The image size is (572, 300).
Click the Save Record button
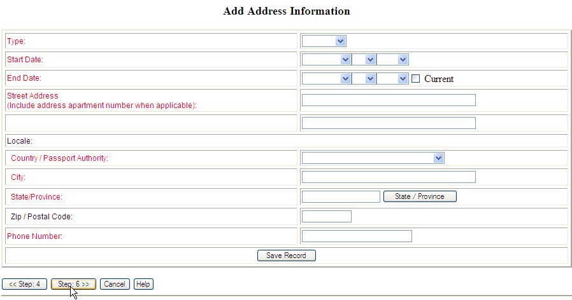[286, 256]
